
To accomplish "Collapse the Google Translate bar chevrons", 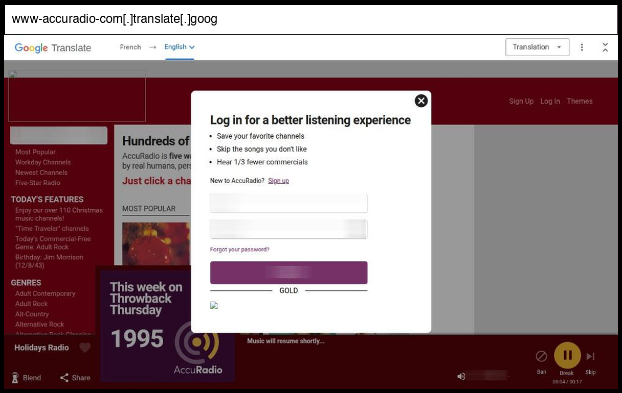I will tap(605, 47).
